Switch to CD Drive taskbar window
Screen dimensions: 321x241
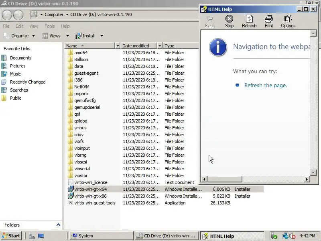pos(167,236)
